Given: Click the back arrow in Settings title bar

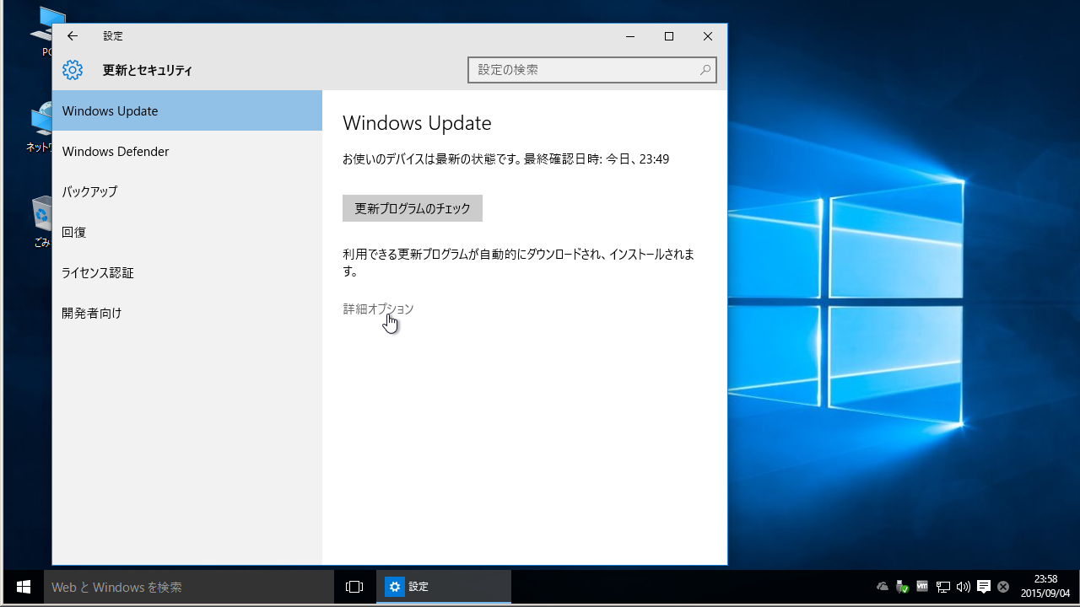Looking at the screenshot, I should (73, 36).
